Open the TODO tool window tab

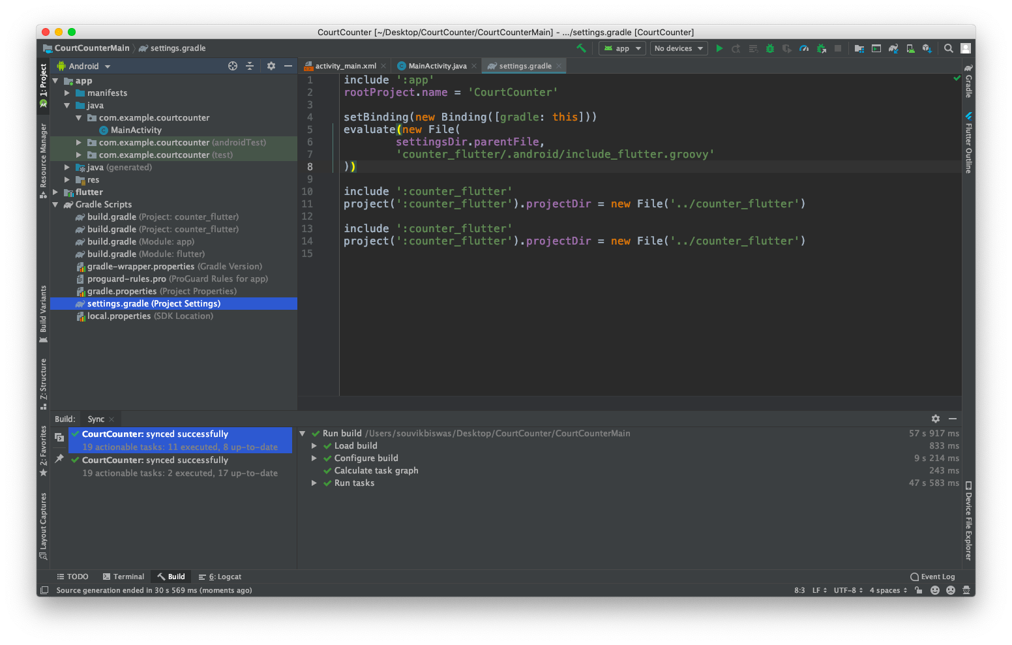coord(72,577)
